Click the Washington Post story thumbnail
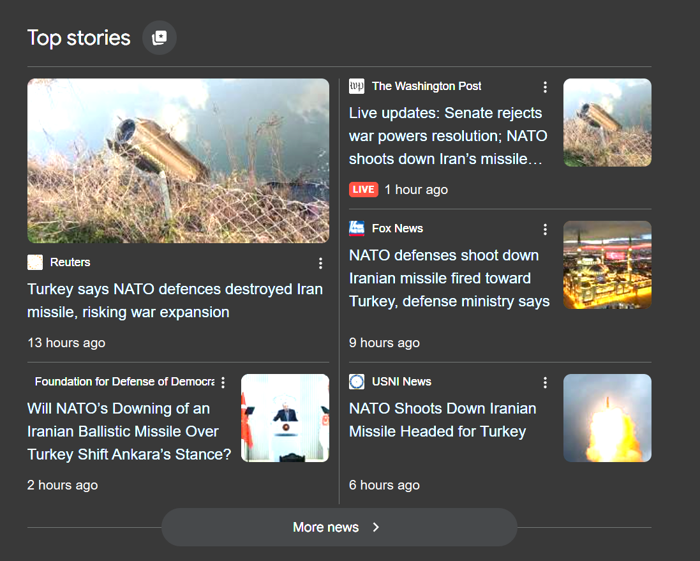This screenshot has width=700, height=561. (x=607, y=123)
